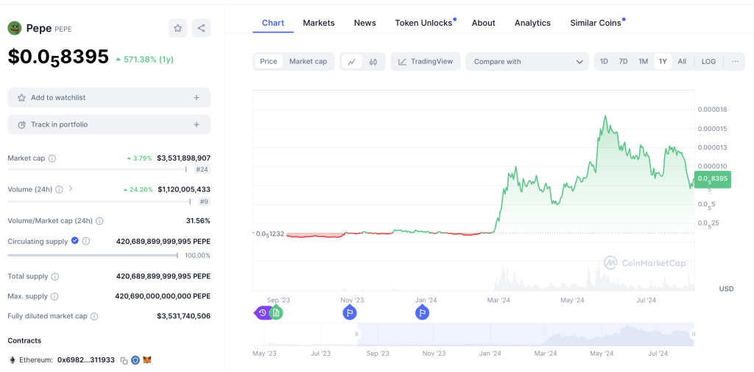The width and height of the screenshot is (754, 372).
Task: Set chart range to All
Action: pos(682,62)
